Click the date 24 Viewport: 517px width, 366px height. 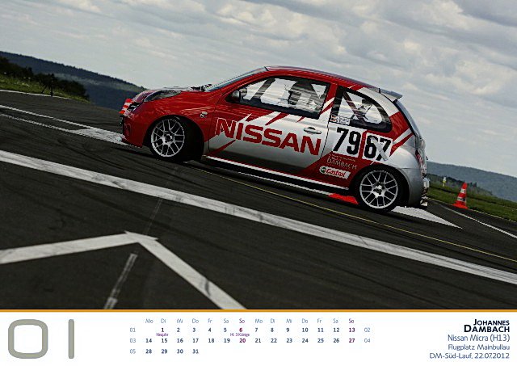click(x=305, y=341)
